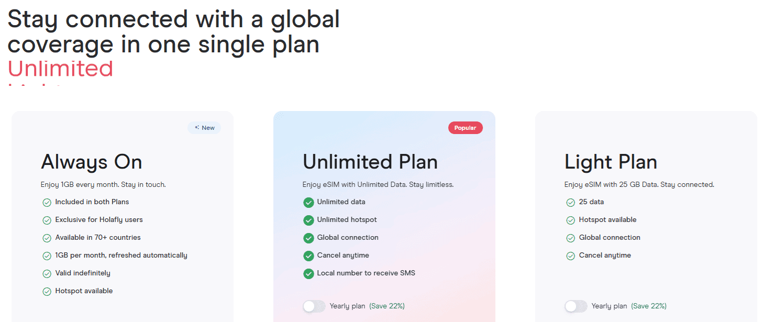Enable Yearly plan toggle on Unlimited Plan
774x322 pixels.
pyautogui.click(x=314, y=306)
